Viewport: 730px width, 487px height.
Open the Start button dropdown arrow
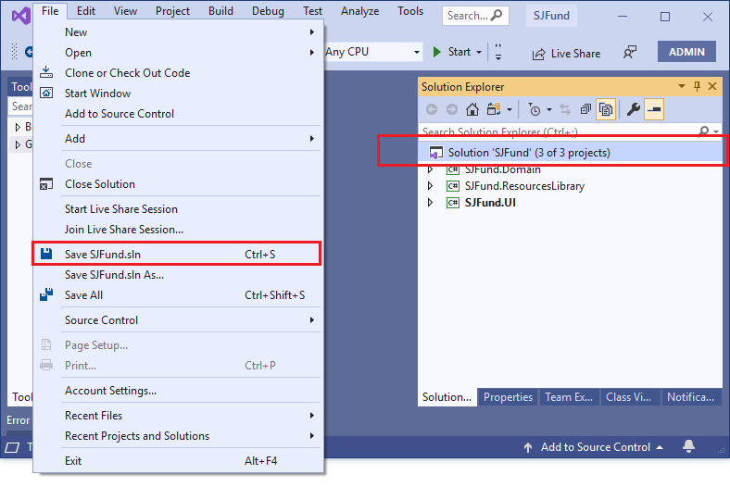point(479,52)
